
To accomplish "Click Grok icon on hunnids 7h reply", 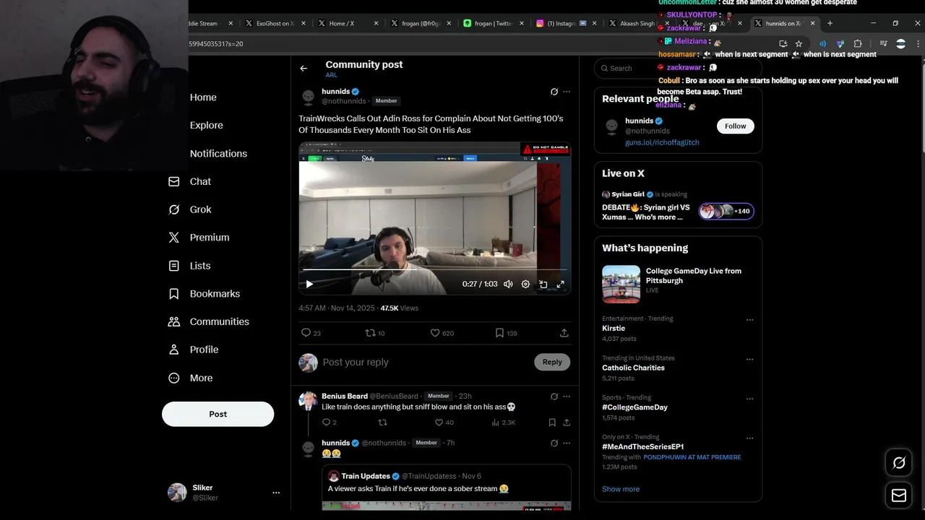I will (x=554, y=443).
